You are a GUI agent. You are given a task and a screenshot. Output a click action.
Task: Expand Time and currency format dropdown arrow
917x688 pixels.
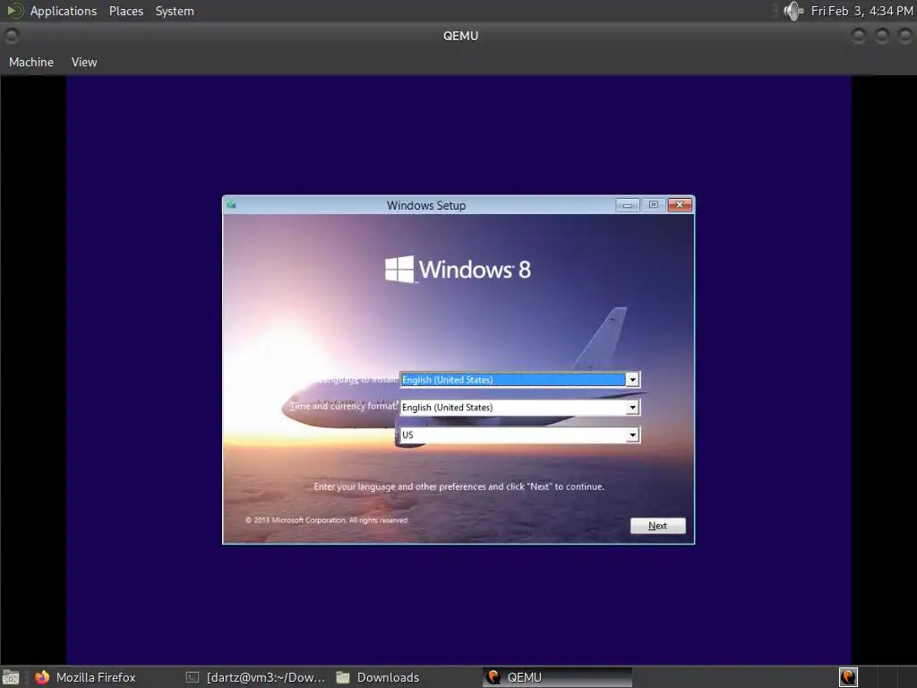pyautogui.click(x=632, y=408)
